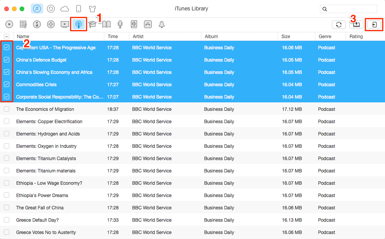Uncheck China's Slowing Economy and Africa

point(7,72)
